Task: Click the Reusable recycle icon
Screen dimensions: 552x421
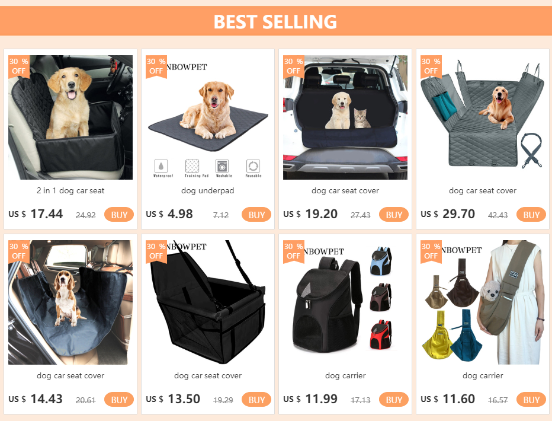Action: pos(253,166)
